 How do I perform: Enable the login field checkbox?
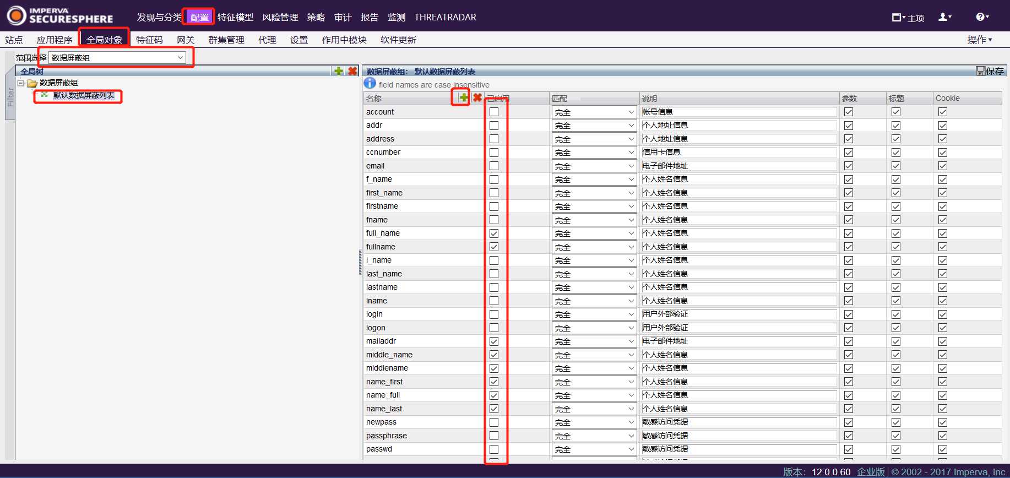[494, 314]
